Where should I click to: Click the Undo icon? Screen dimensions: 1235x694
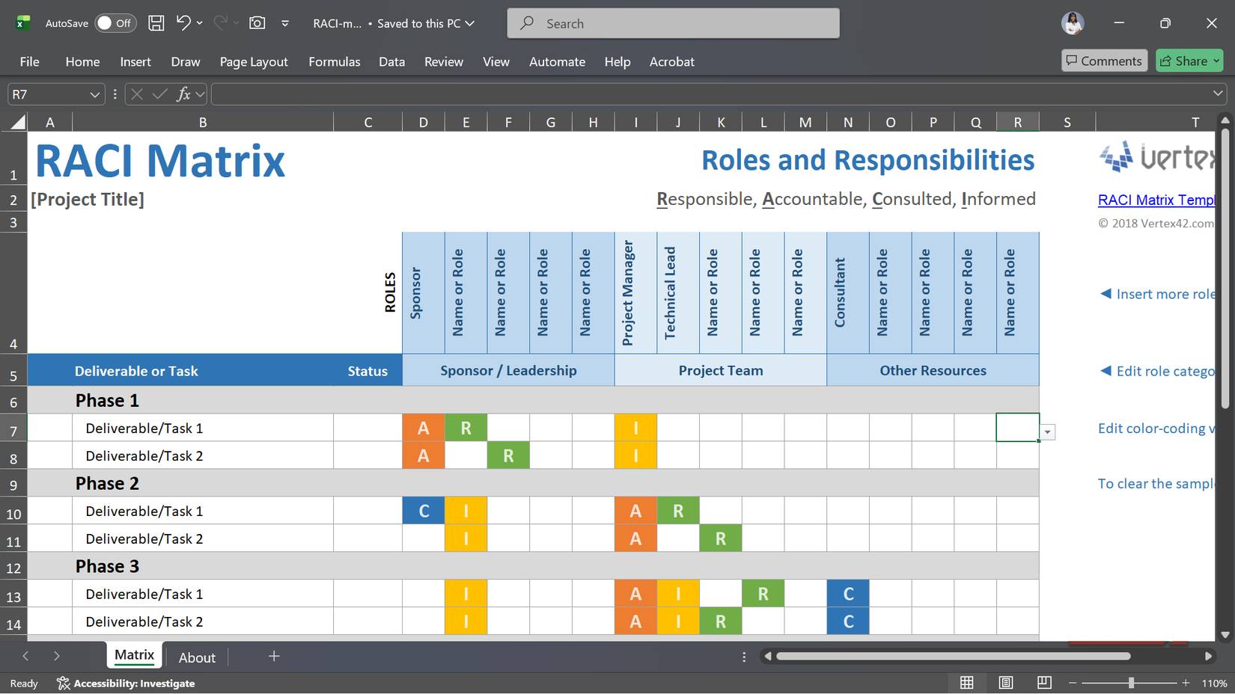184,23
